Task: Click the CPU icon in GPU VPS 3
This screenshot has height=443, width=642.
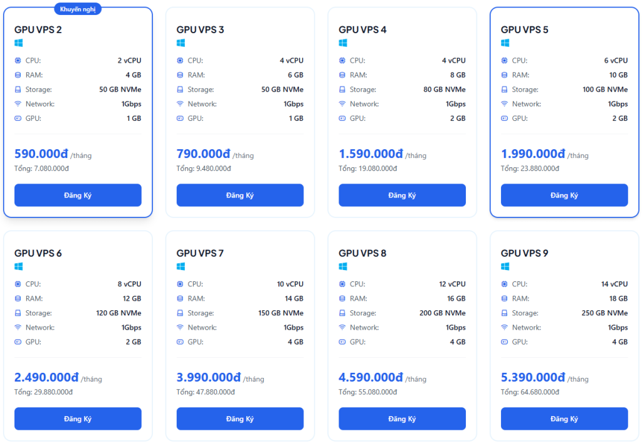Action: 181,61
